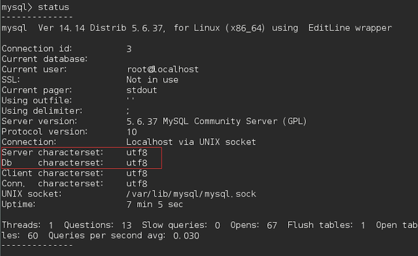The height and width of the screenshot is (256, 418).
Task: Click the 'Not in use' SSL value
Action: [x=152, y=80]
